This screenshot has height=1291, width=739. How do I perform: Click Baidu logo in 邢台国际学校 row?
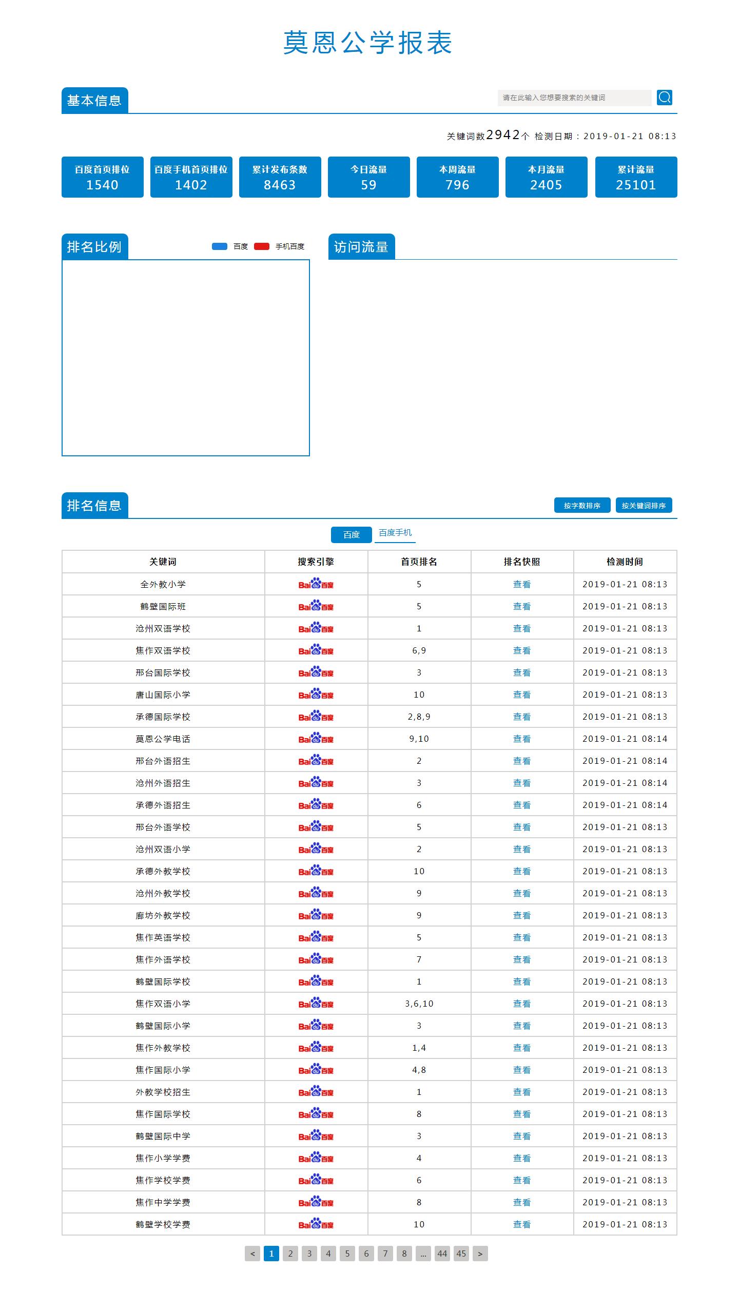coord(316,672)
